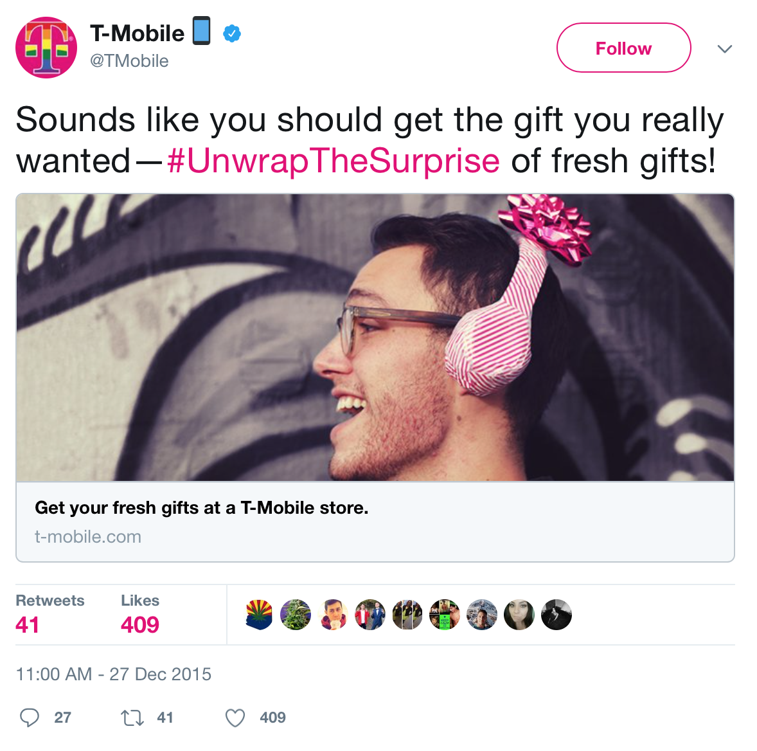This screenshot has height=751, width=757.
Task: Click the blue verified badge
Action: tap(232, 34)
